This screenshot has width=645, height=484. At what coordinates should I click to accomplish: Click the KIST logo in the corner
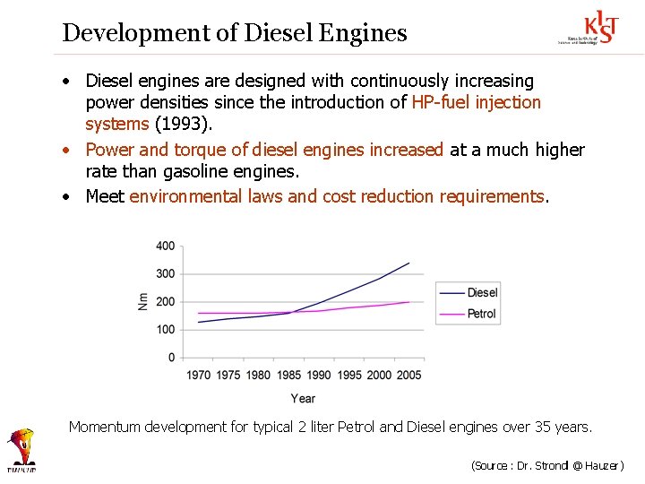[x=589, y=28]
